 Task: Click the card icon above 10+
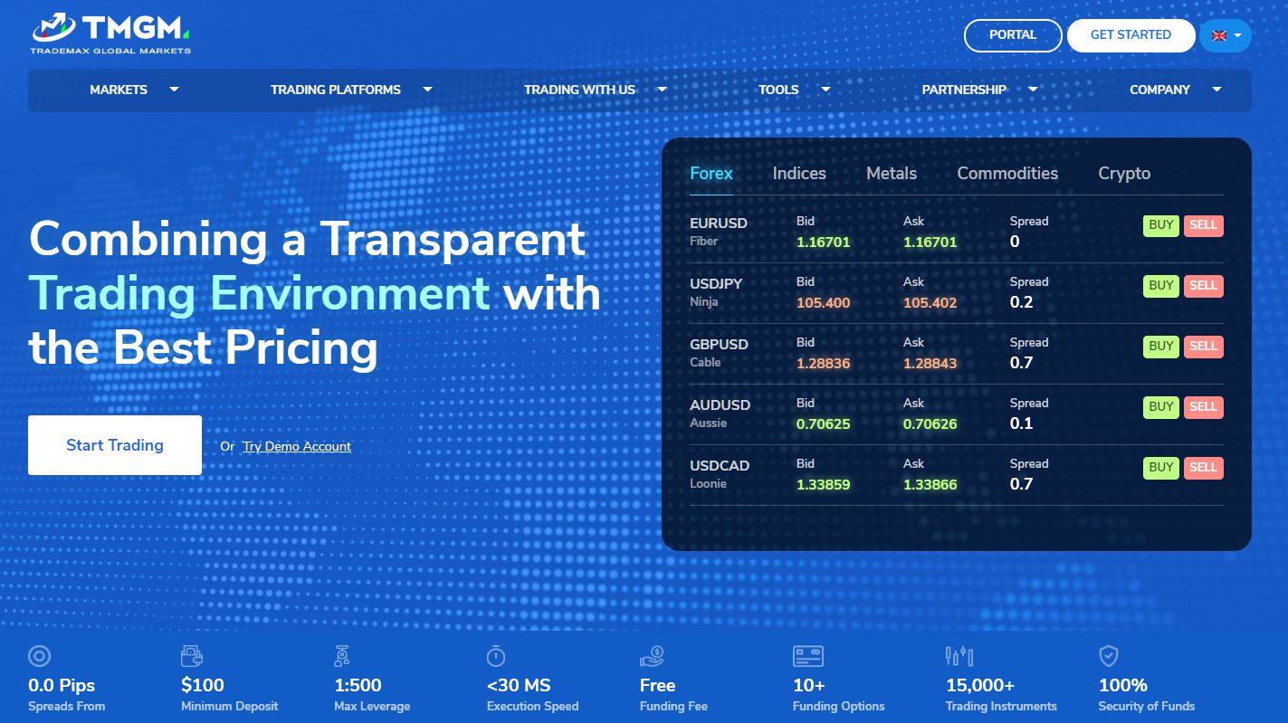point(807,656)
